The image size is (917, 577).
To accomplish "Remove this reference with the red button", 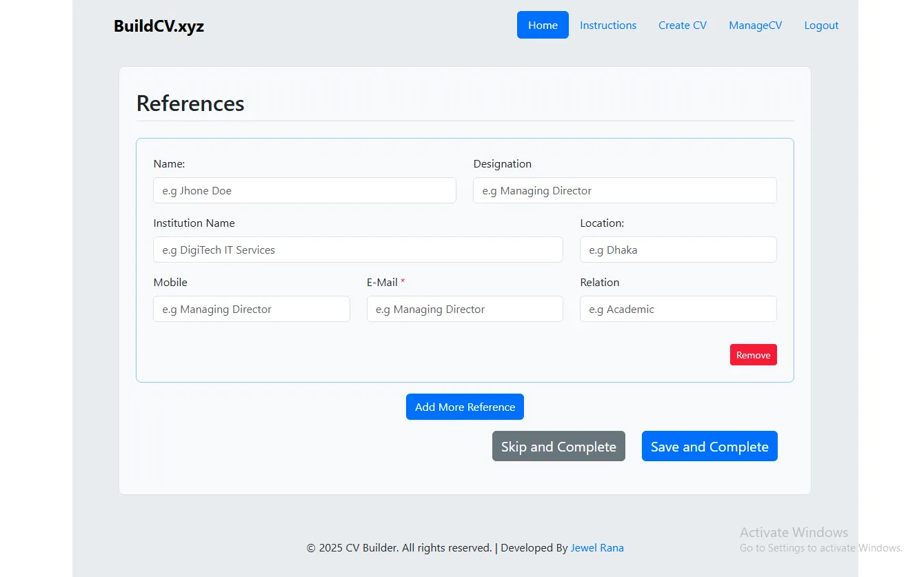I will (753, 355).
